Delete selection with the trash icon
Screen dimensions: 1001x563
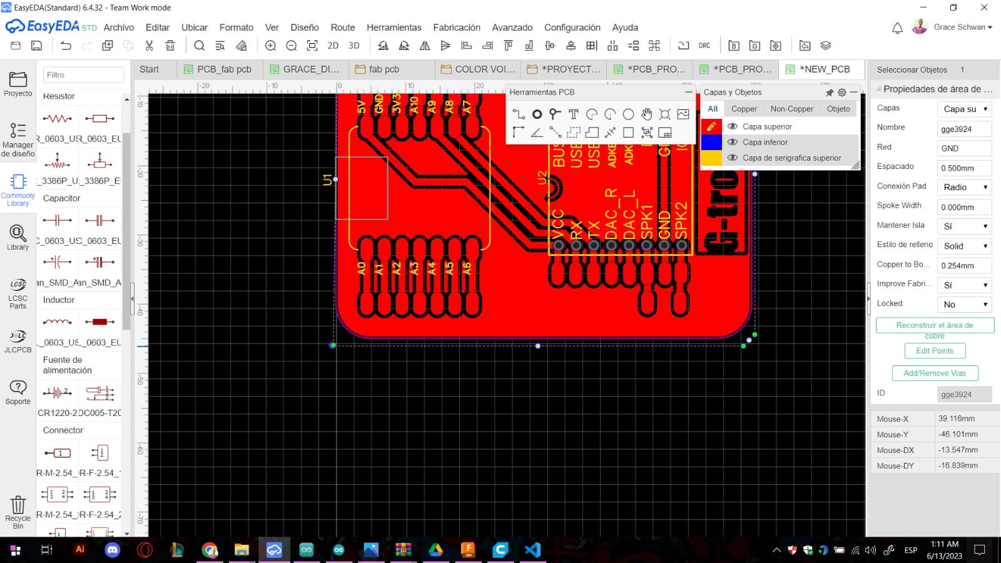170,46
